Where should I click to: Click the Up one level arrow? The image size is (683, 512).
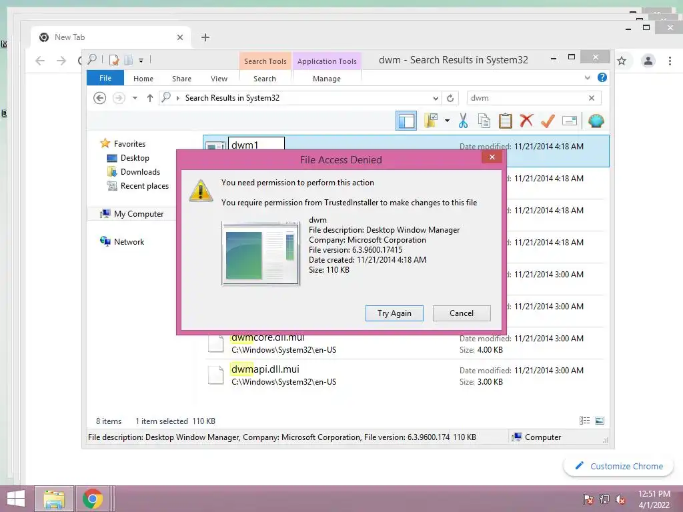pyautogui.click(x=150, y=98)
